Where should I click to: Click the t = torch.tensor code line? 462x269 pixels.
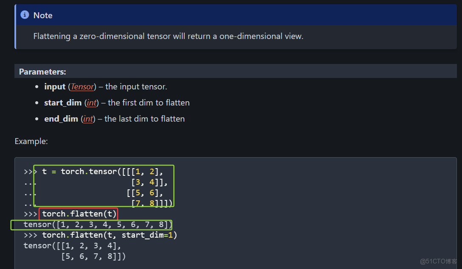coord(102,172)
